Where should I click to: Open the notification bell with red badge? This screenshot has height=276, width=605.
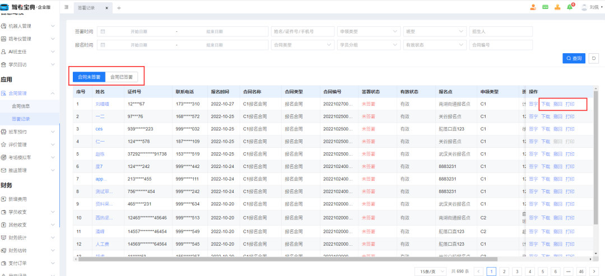[570, 7]
